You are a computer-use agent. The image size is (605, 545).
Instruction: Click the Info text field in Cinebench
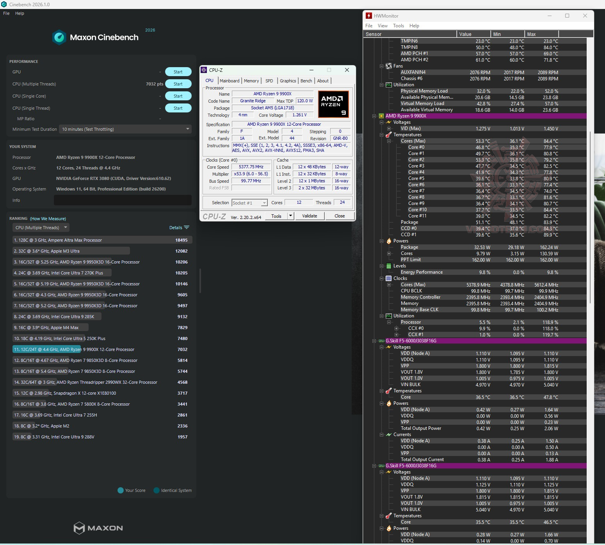pos(123,200)
